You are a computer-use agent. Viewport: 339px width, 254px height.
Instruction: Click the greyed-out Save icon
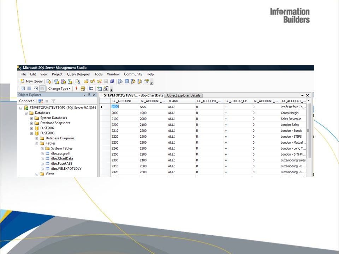click(106, 81)
